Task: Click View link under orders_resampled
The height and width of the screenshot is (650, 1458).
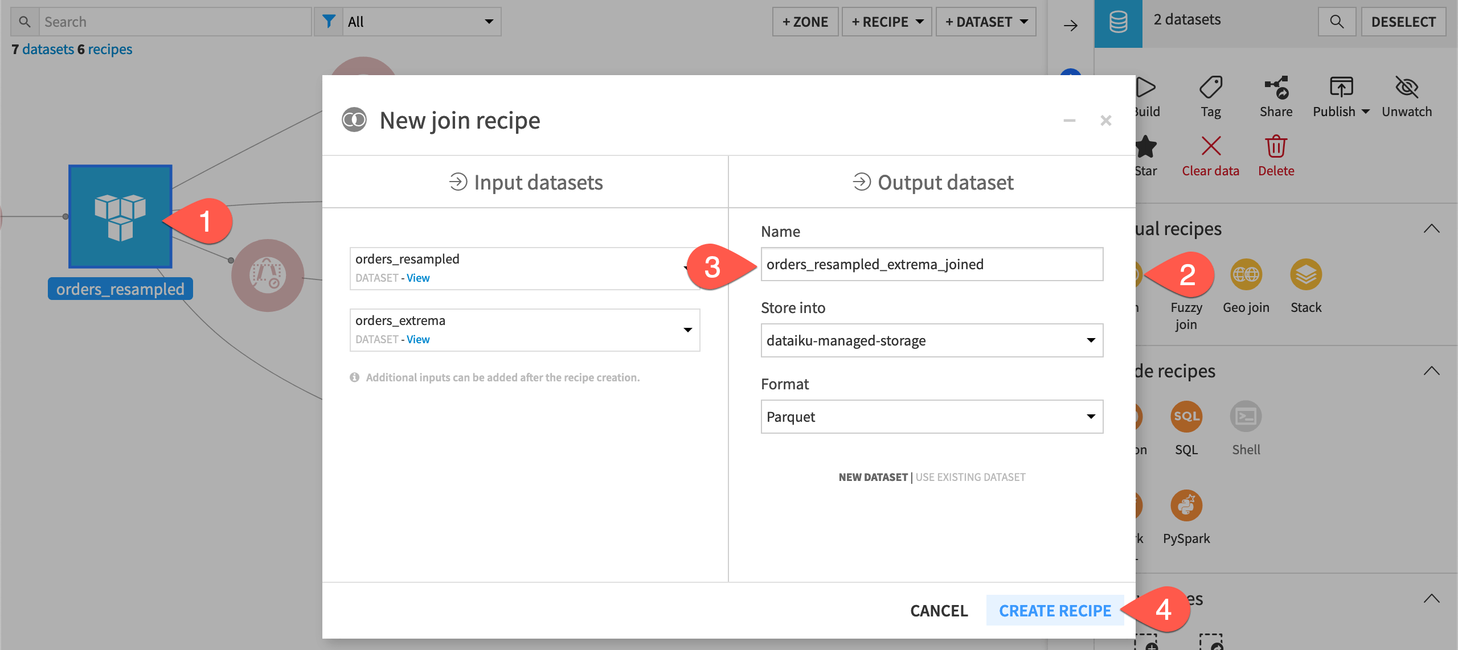Action: point(418,278)
